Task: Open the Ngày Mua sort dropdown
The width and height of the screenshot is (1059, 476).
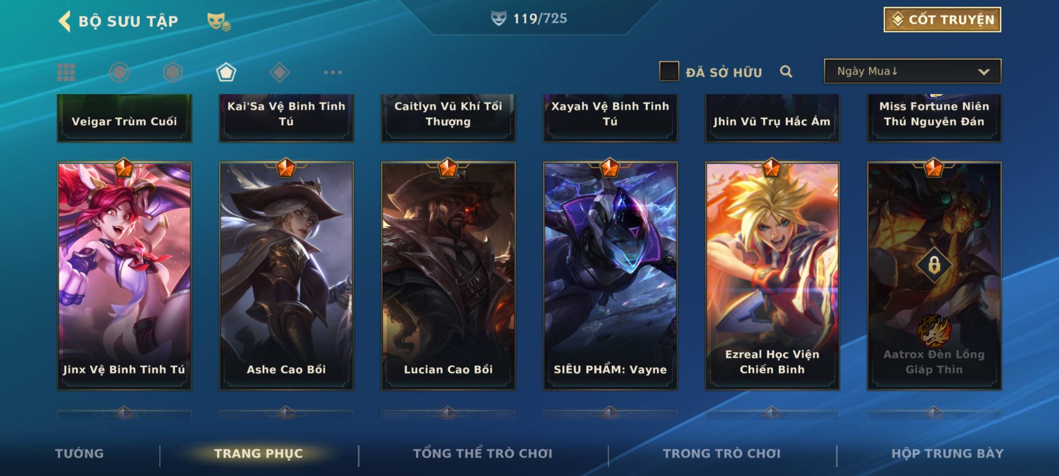Action: click(913, 71)
